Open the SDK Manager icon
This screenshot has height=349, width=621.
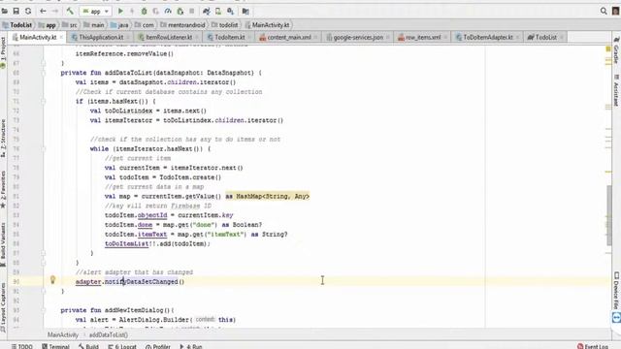pos(231,12)
